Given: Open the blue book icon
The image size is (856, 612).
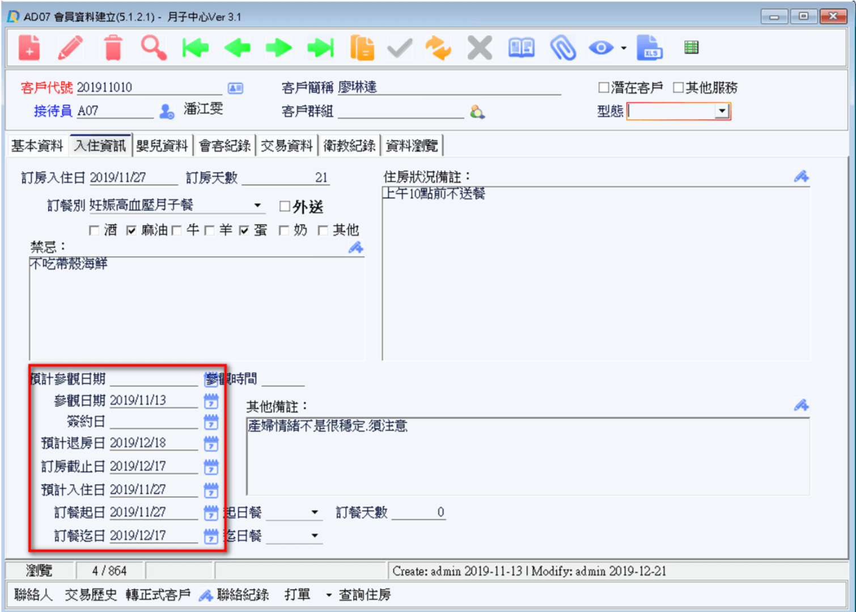Looking at the screenshot, I should [x=522, y=48].
